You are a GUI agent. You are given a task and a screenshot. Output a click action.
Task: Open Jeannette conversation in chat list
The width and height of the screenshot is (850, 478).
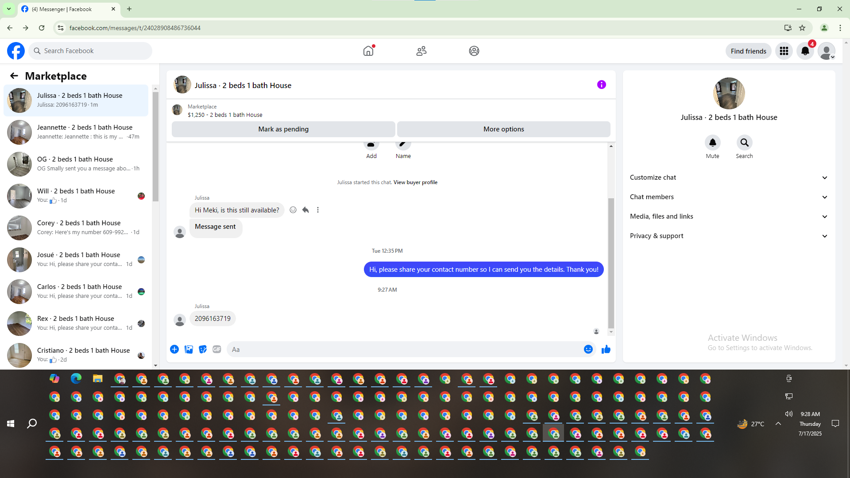coord(76,132)
